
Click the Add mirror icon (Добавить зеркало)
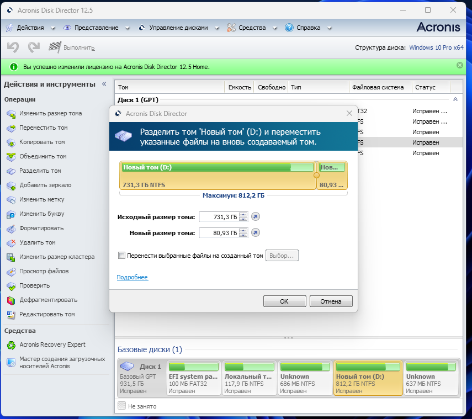pos(11,185)
